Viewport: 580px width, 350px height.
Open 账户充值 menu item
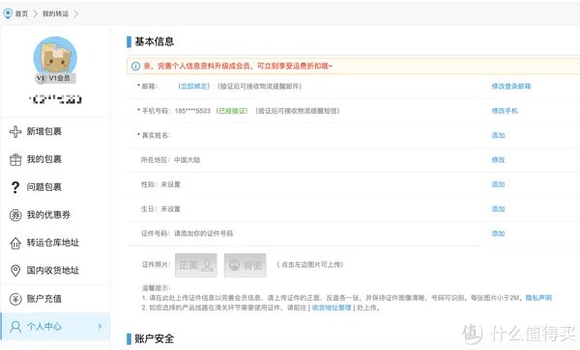pyautogui.click(x=44, y=299)
